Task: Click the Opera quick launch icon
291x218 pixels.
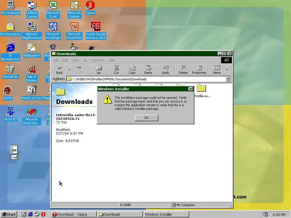Action: pyautogui.click(x=43, y=215)
